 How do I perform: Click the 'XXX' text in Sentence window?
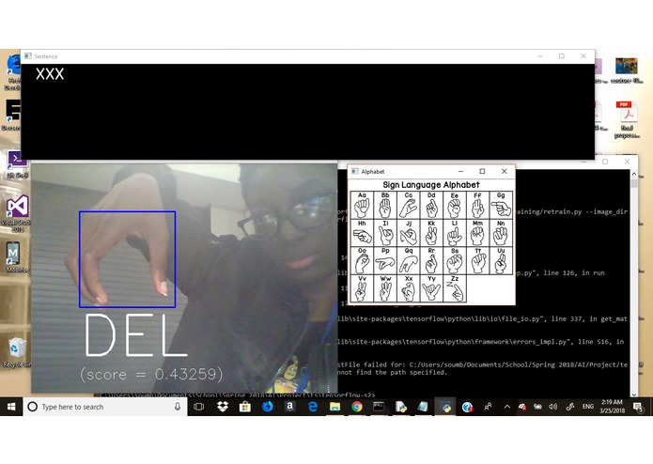point(50,74)
